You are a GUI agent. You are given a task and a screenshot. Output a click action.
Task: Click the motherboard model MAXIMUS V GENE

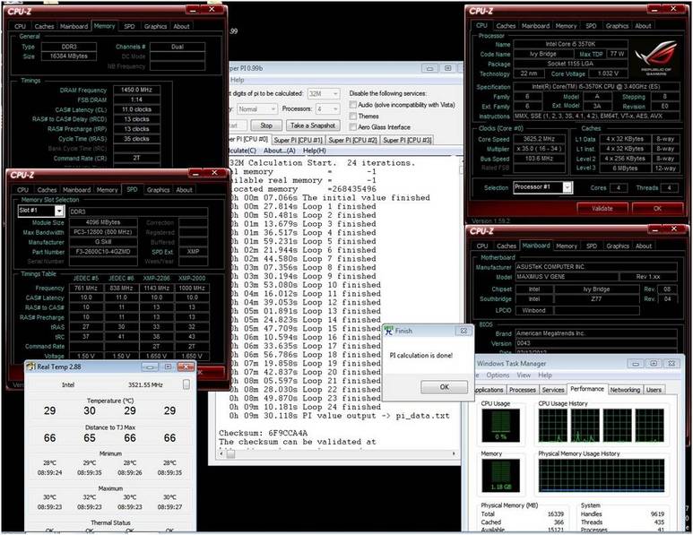[567, 277]
